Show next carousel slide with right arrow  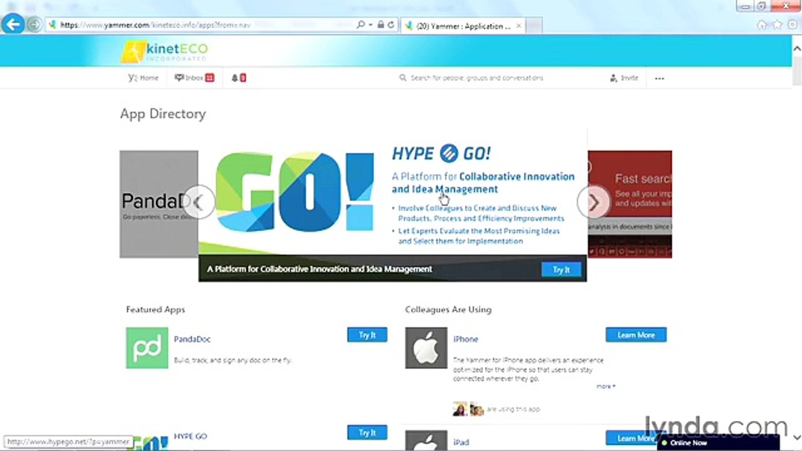593,202
